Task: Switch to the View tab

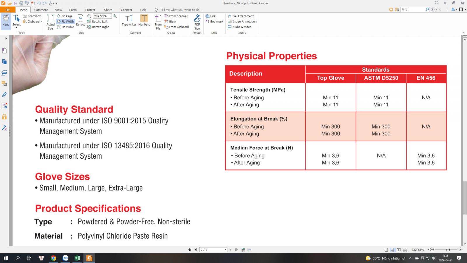Action: pyautogui.click(x=58, y=10)
